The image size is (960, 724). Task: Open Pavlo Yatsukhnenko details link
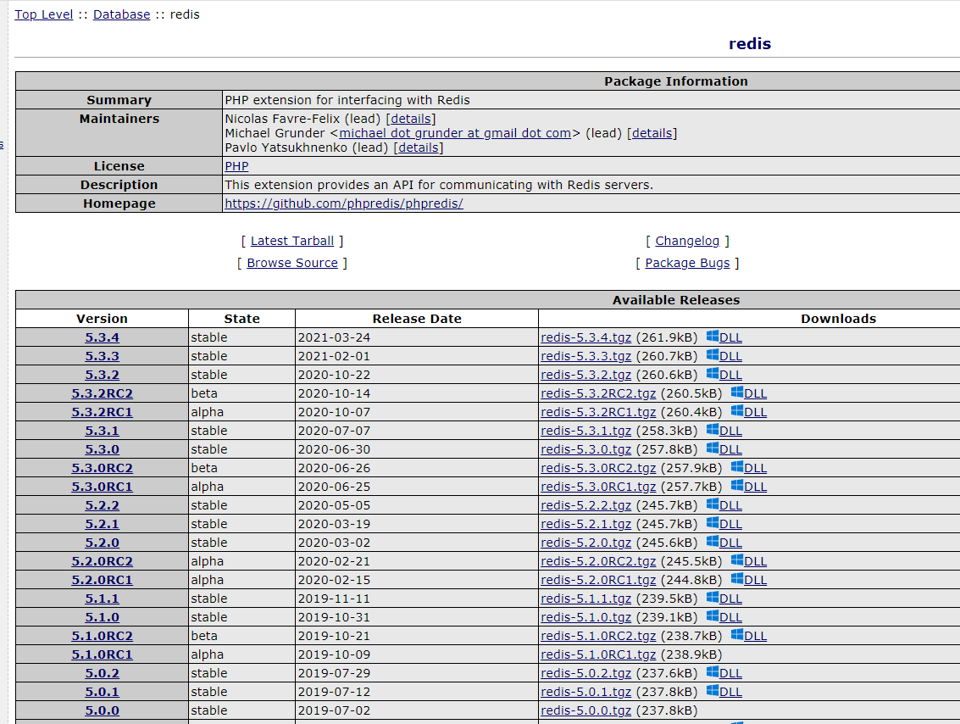tap(419, 148)
